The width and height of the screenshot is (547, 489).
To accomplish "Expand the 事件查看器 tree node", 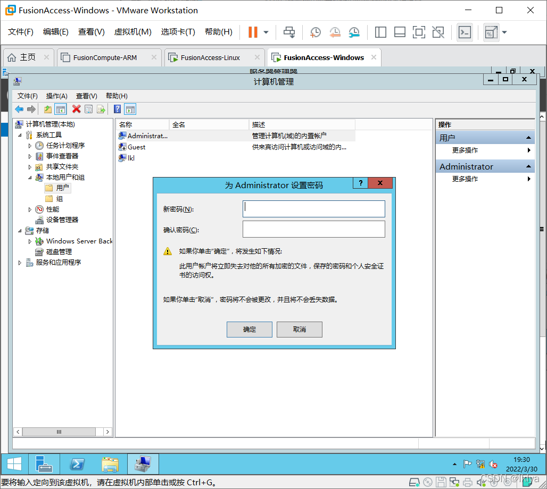I will click(30, 156).
